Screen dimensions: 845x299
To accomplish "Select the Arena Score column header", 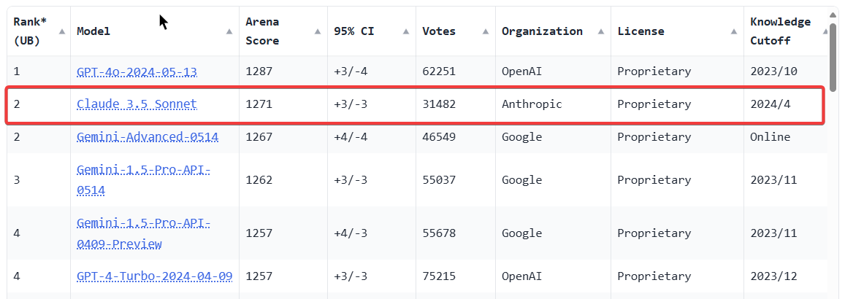I will pyautogui.click(x=283, y=31).
